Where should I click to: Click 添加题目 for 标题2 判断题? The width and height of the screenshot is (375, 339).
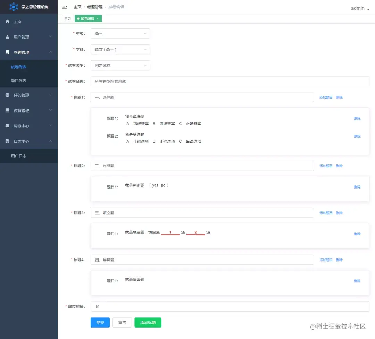(326, 166)
